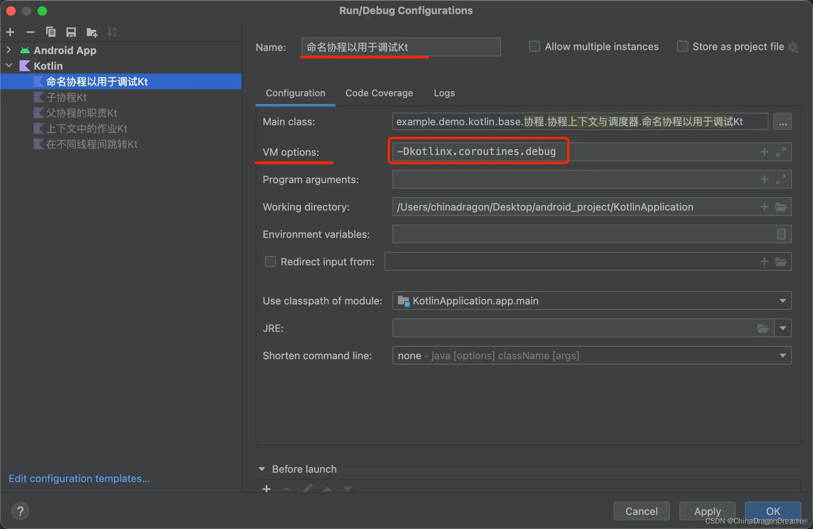This screenshot has height=529, width=813.
Task: Expand the VM options field editor
Action: pyautogui.click(x=781, y=152)
